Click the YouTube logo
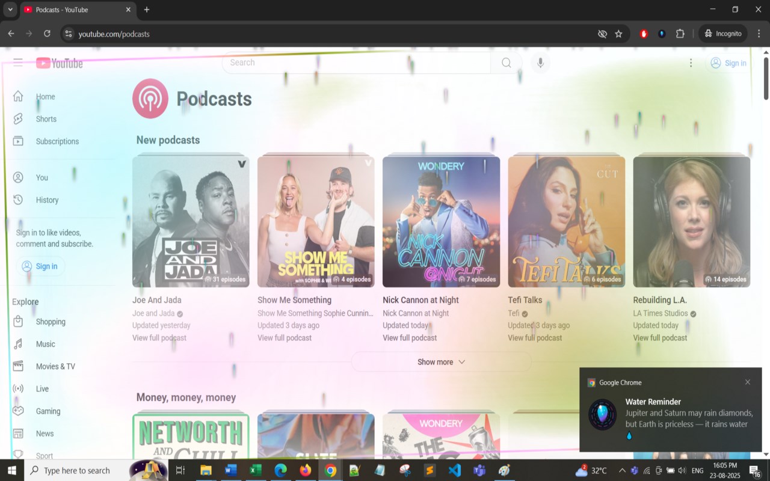The height and width of the screenshot is (481, 770). point(60,63)
